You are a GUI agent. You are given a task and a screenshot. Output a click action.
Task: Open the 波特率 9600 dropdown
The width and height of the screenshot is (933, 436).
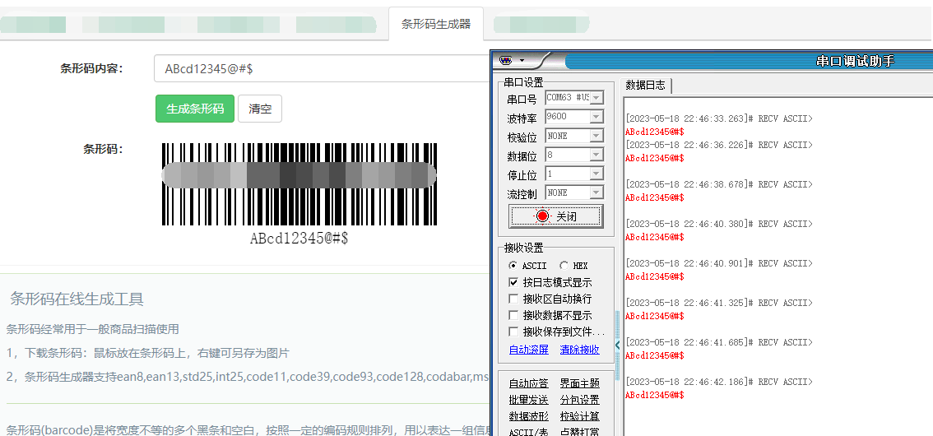596,117
